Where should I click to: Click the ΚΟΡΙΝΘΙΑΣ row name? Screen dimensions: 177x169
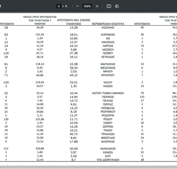point(108,35)
